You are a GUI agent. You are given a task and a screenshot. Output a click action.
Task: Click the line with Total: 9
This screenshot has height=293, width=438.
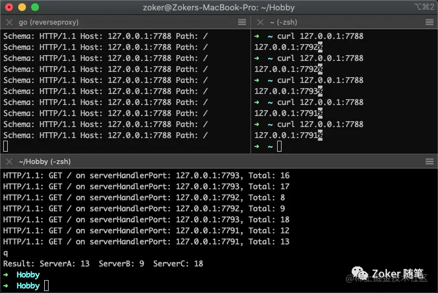144,209
